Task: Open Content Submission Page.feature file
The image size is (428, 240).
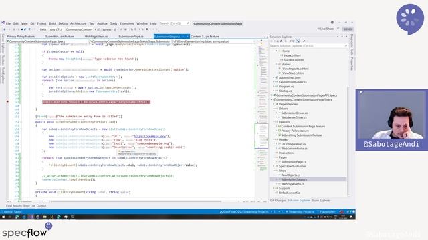Action: point(303,126)
